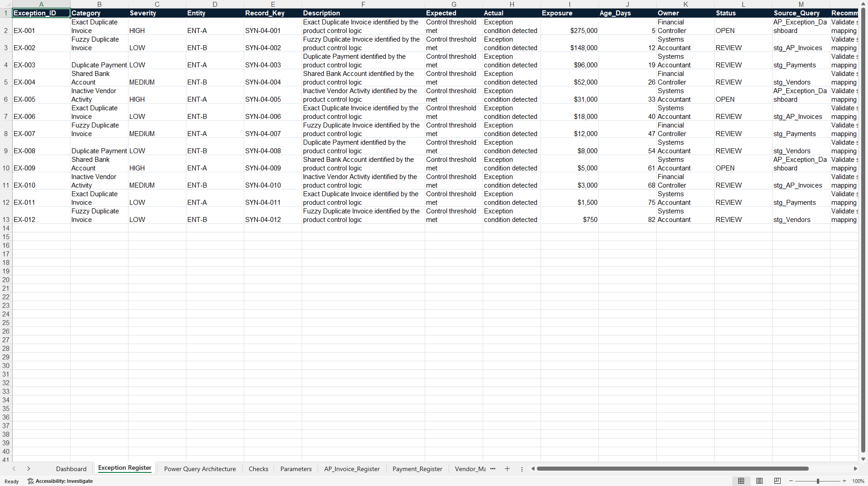
Task: Click exposure value $52,000
Action: point(569,78)
